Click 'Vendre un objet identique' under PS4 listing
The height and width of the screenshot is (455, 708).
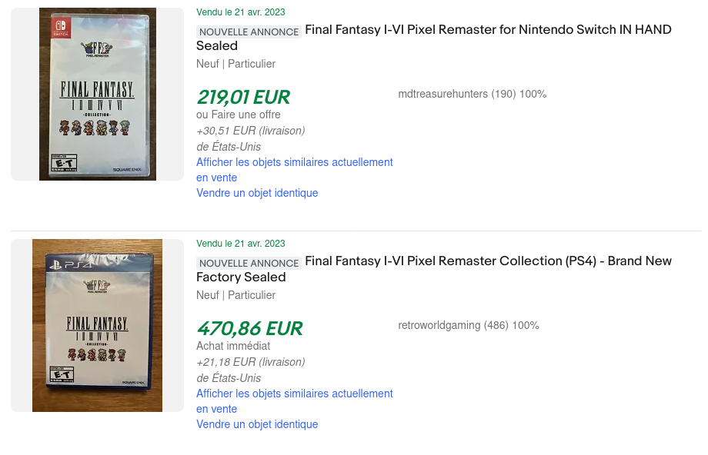pos(257,424)
